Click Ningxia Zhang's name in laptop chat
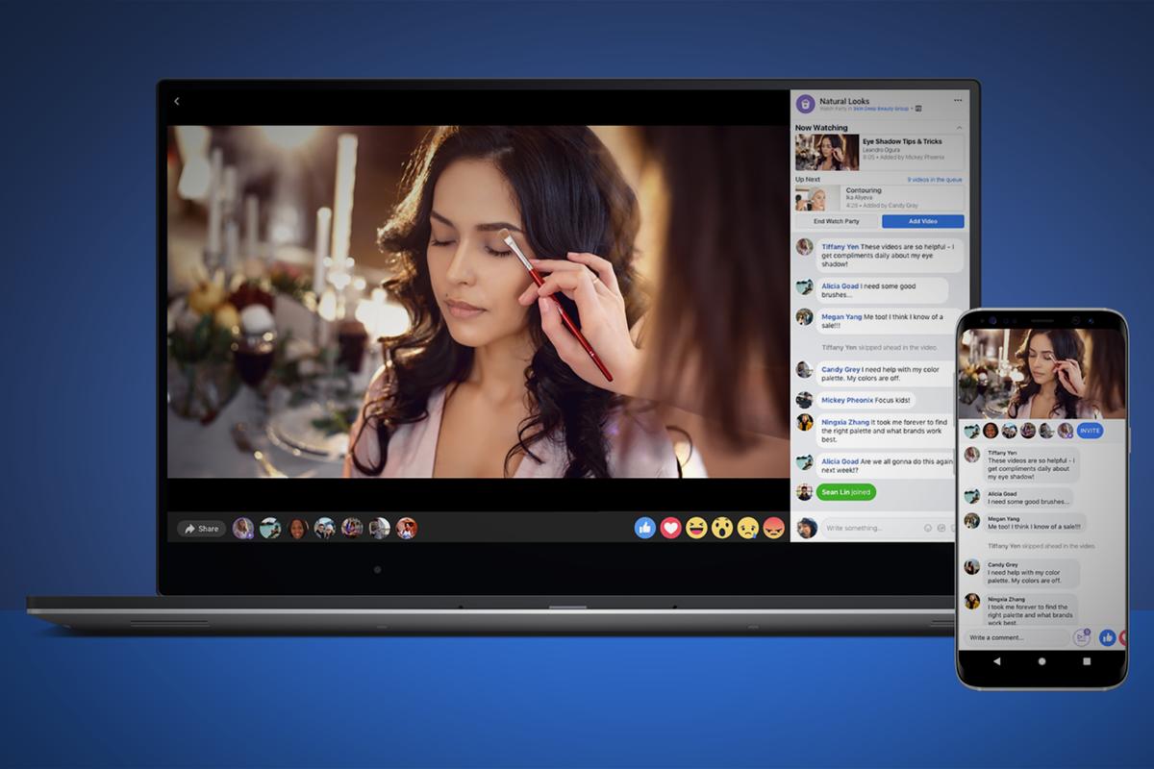The height and width of the screenshot is (769, 1154). pos(844,422)
